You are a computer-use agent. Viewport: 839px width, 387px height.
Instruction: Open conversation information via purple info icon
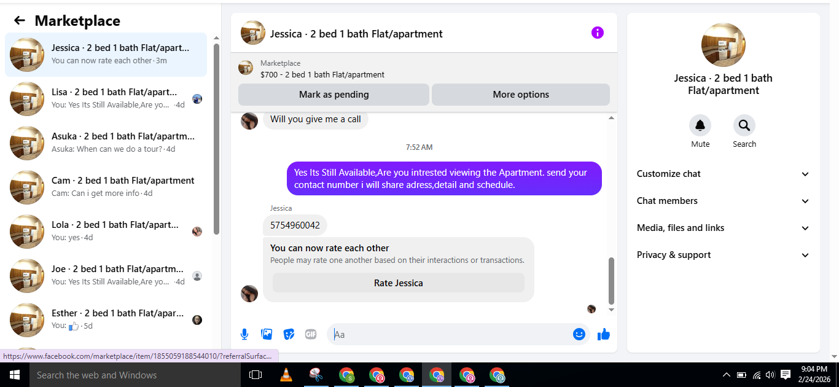click(598, 33)
